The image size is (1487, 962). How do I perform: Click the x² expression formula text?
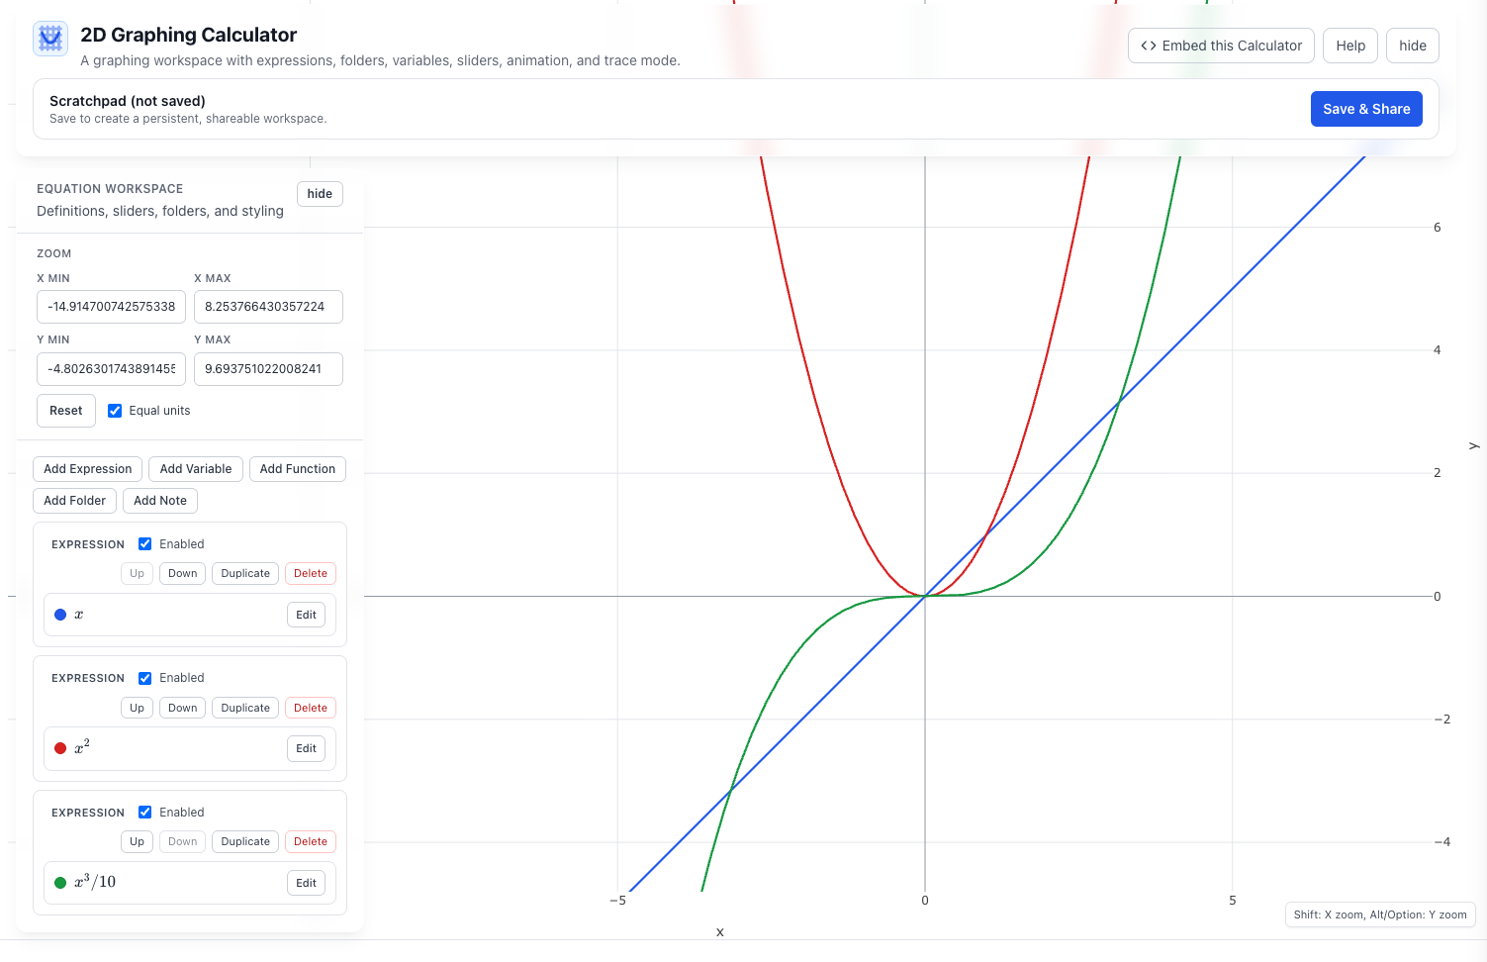point(82,747)
